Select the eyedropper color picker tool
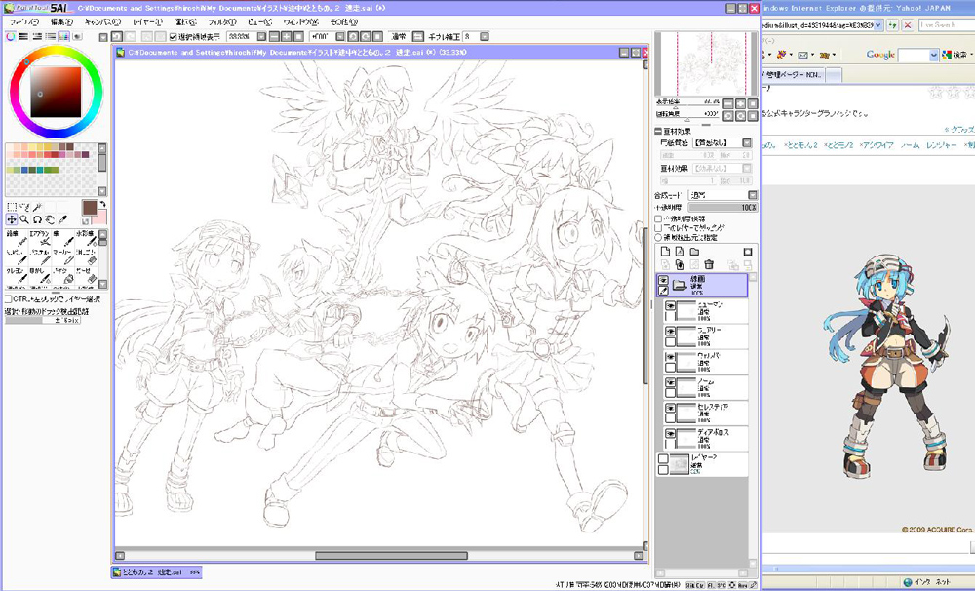The image size is (975, 591). [63, 219]
